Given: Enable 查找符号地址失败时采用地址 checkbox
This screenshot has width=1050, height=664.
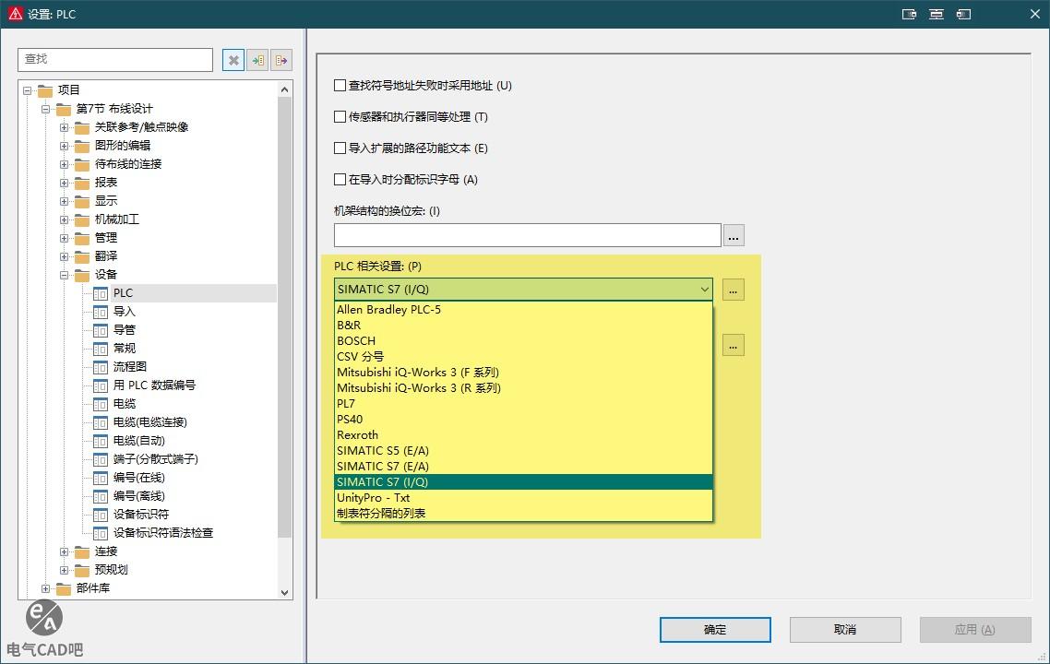Looking at the screenshot, I should [340, 86].
